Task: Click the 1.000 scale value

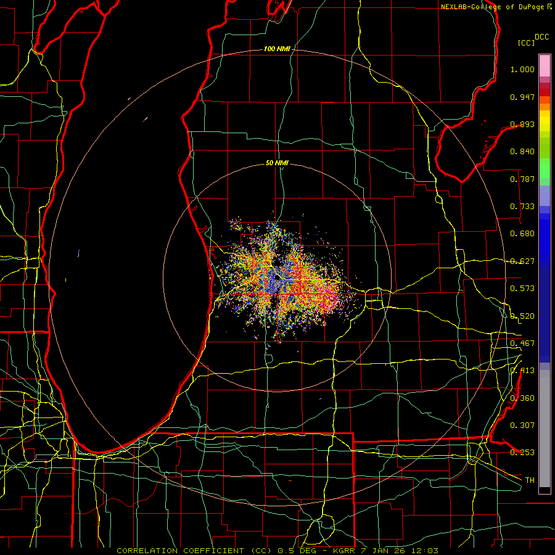Action: click(522, 69)
